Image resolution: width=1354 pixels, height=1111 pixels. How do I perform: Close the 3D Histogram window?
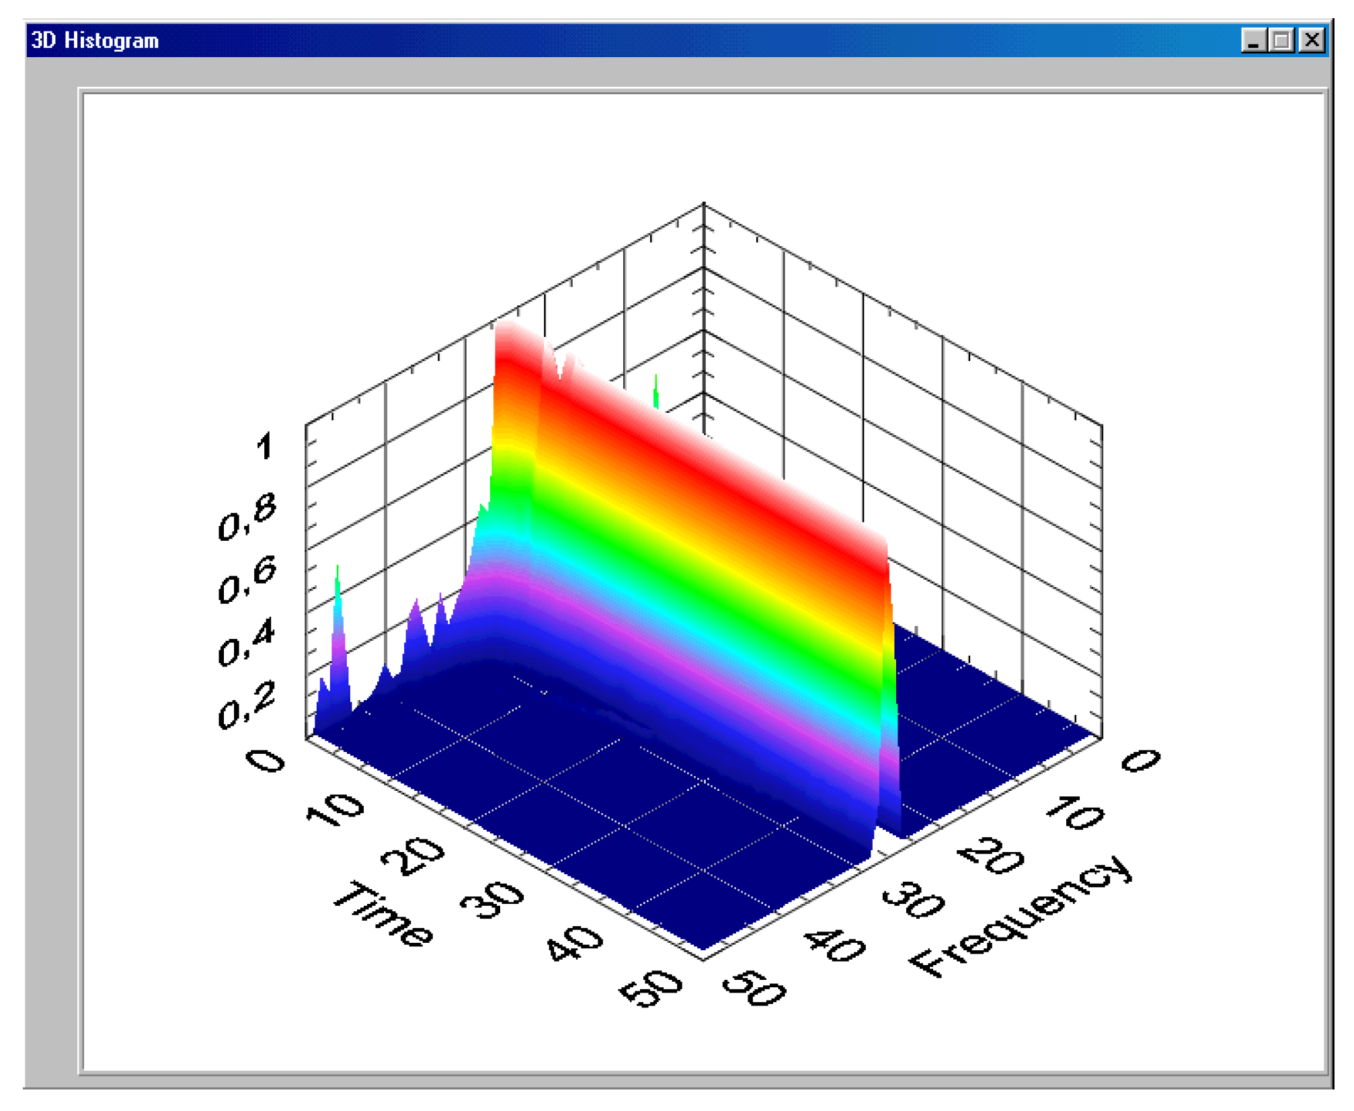[x=1311, y=41]
